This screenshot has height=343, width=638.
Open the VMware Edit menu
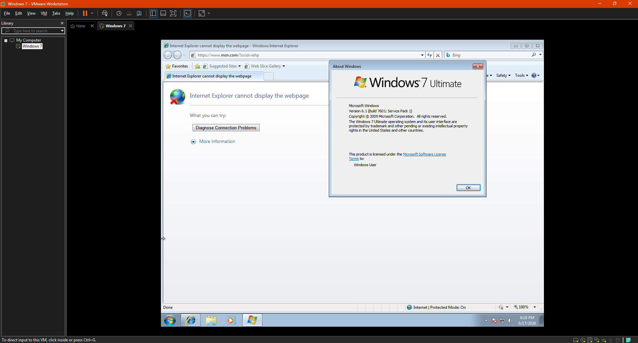[x=19, y=13]
